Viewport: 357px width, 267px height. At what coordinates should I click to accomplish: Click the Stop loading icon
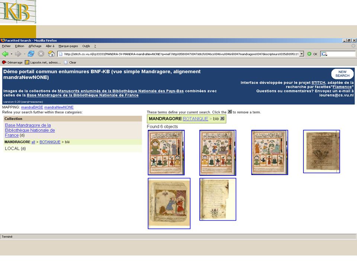(41, 54)
